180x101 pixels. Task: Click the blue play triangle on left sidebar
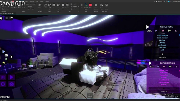pos(4,52)
